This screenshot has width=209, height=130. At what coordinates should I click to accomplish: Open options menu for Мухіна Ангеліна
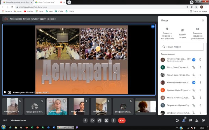click(200, 98)
